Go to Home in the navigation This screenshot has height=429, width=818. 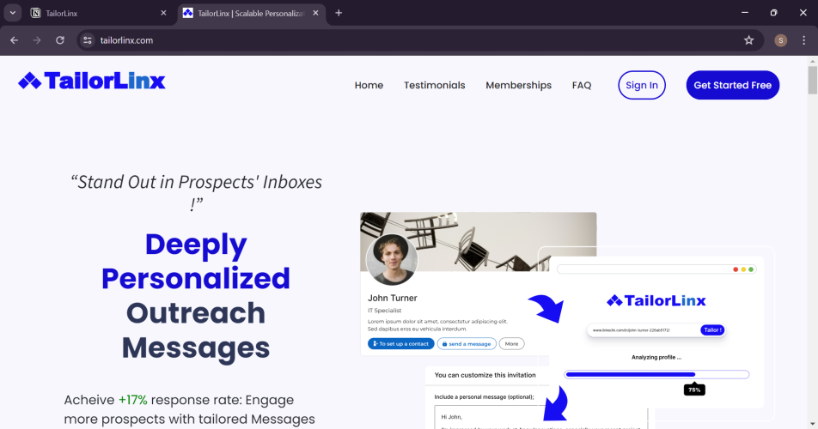pyautogui.click(x=369, y=85)
